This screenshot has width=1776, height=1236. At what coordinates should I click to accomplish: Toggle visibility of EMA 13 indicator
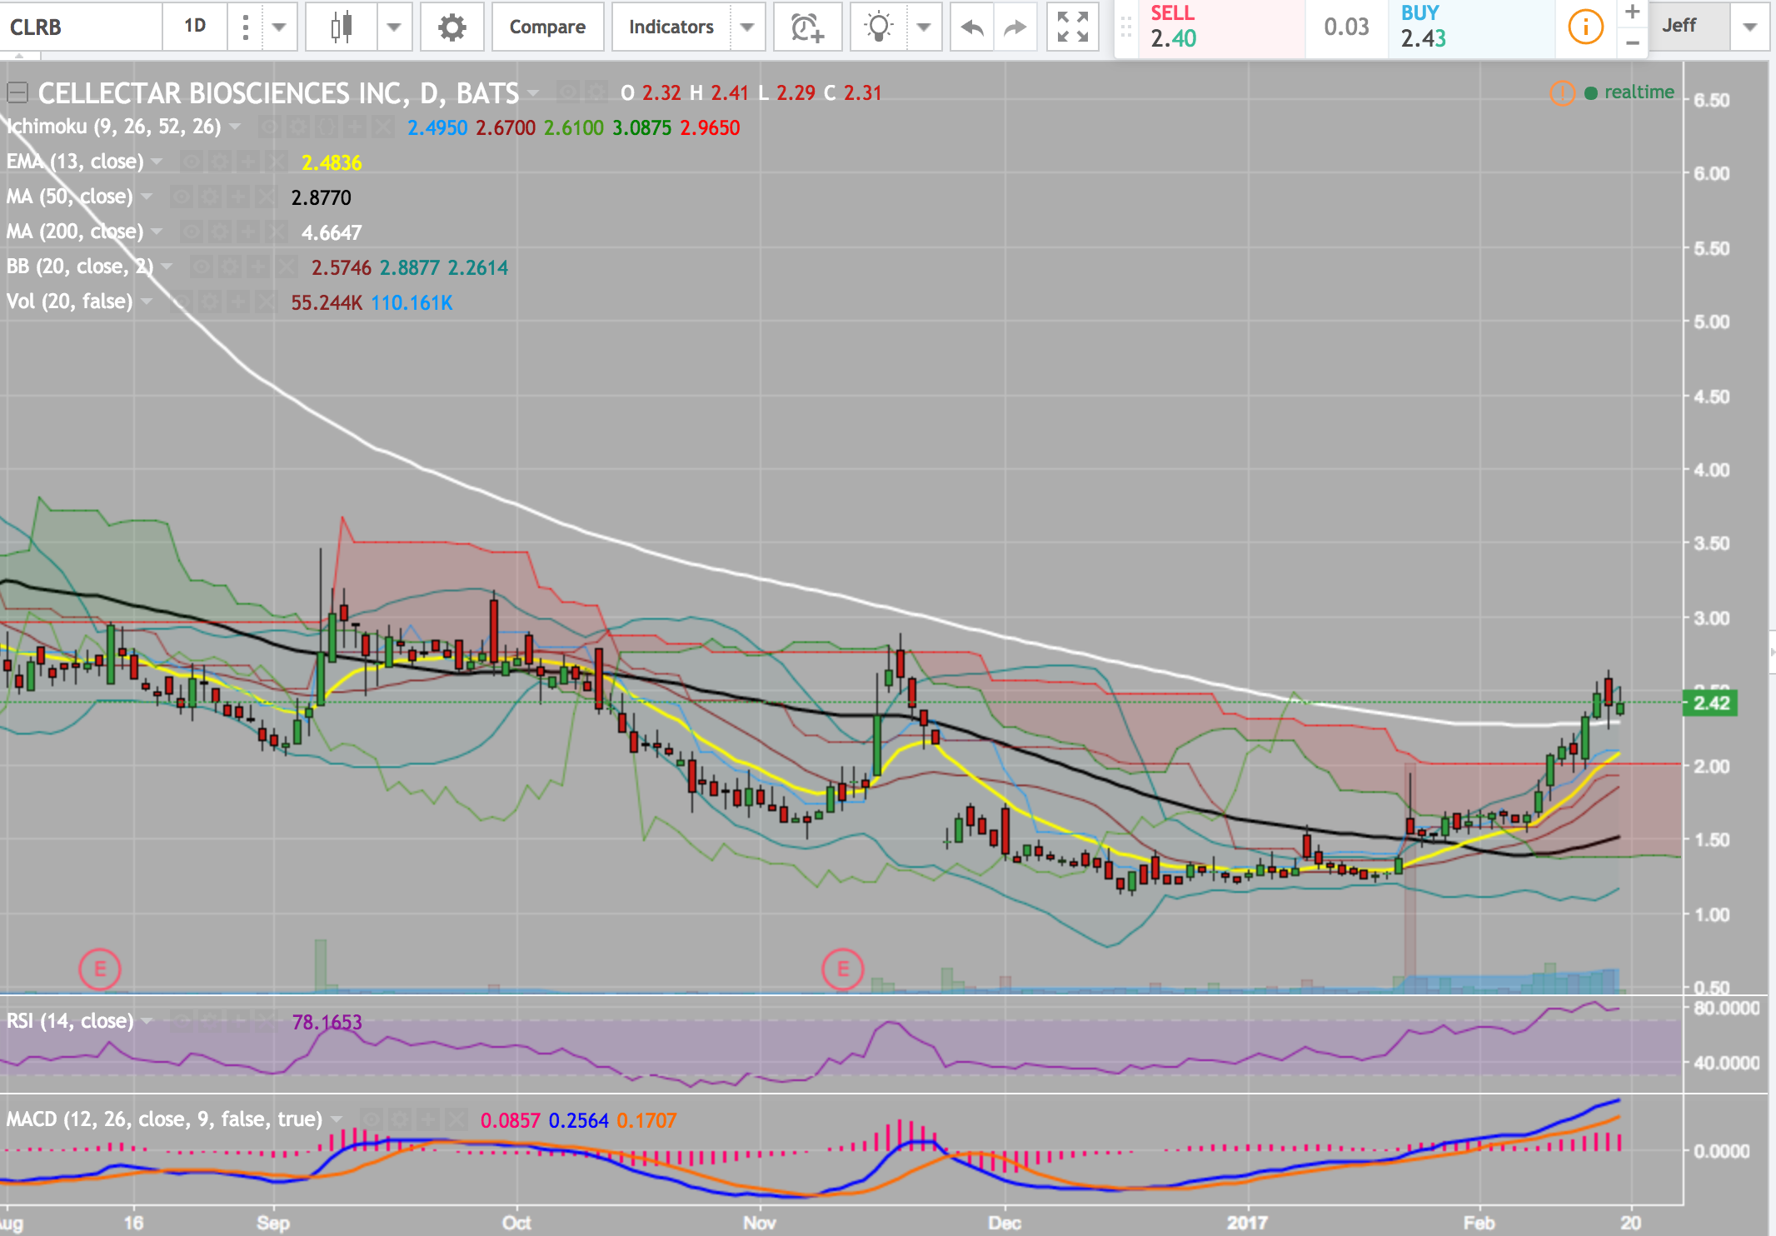point(192,162)
